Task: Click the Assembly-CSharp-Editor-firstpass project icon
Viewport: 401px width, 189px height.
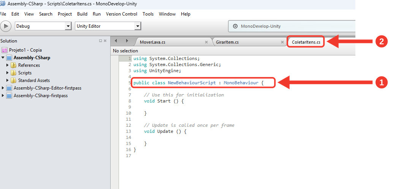Action: (9, 88)
